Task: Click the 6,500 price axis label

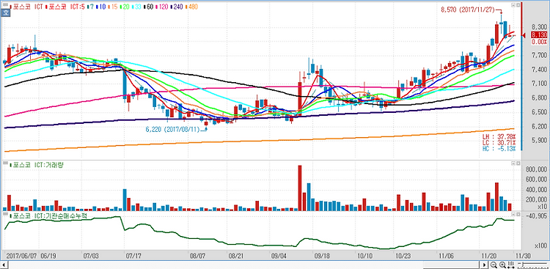Action: coord(539,112)
